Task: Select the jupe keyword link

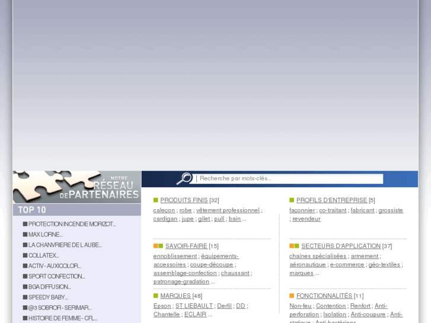Action: [x=188, y=219]
